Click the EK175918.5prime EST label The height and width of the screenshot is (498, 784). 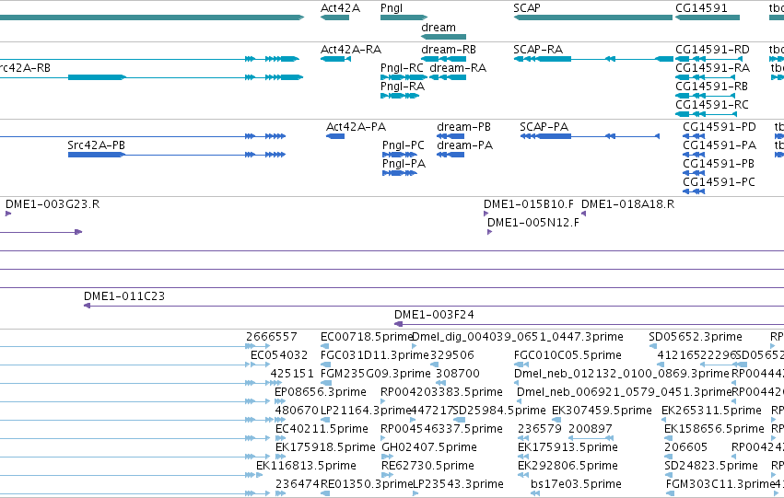click(x=325, y=447)
